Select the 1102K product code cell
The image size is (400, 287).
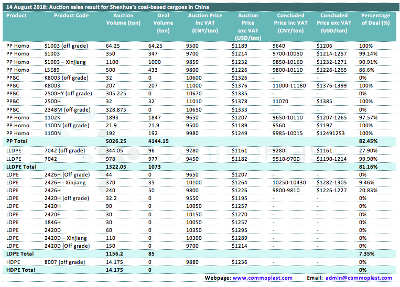[x=53, y=118]
